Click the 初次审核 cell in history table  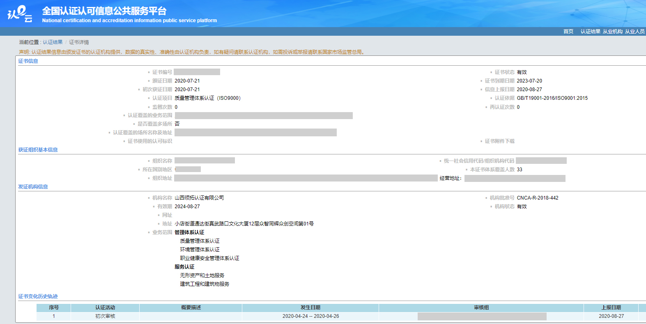[105, 316]
